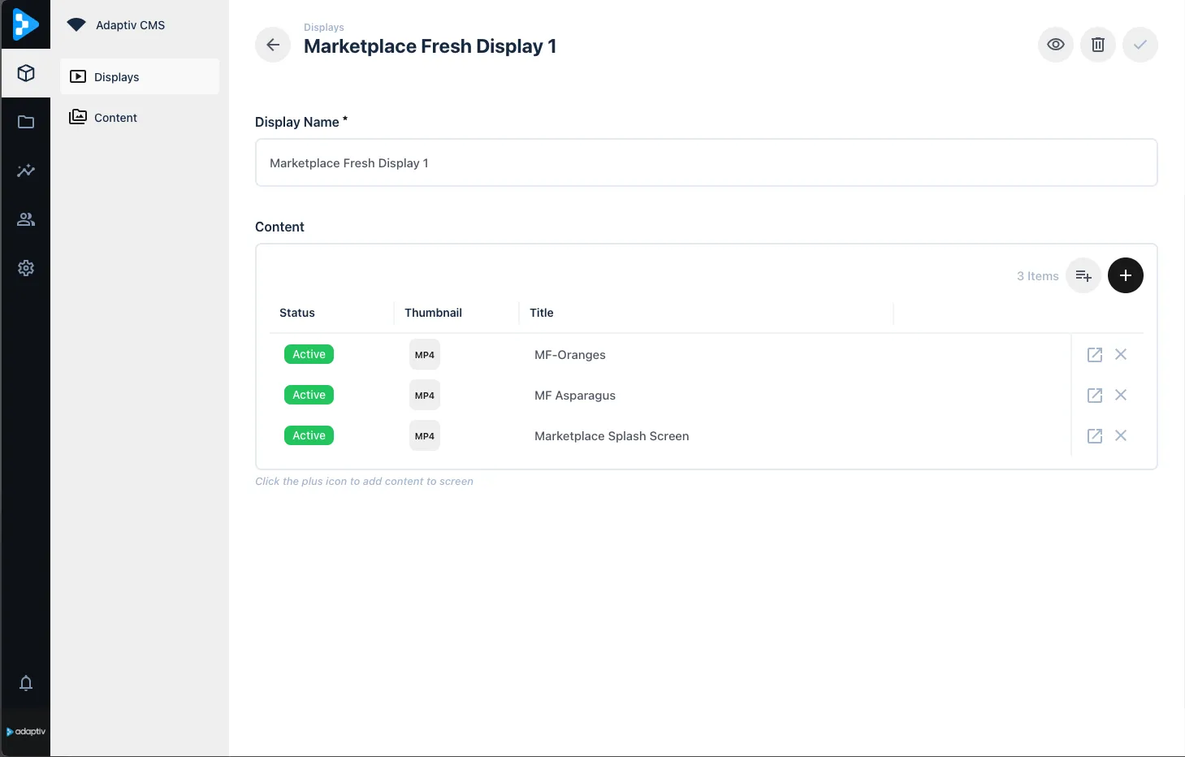Screen dimensions: 1185x757
Task: Click the 3 Items count label
Action: (1038, 276)
